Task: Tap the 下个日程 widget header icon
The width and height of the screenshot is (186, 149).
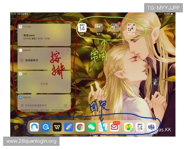Action: pyautogui.click(x=20, y=27)
